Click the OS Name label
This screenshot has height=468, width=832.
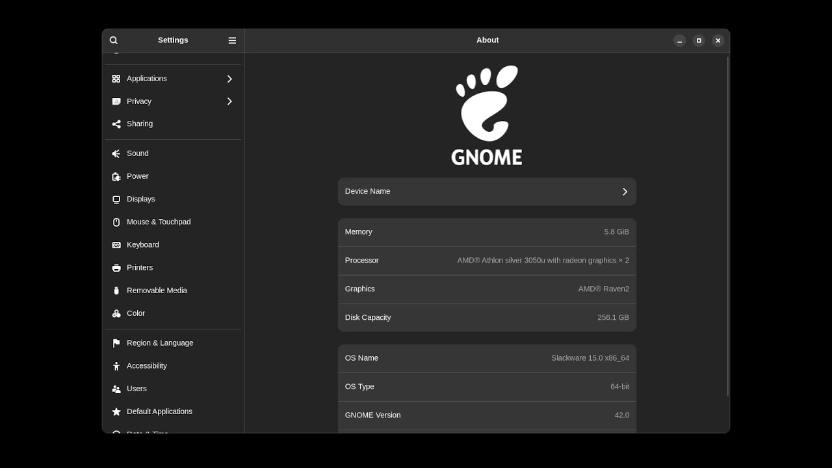click(361, 358)
